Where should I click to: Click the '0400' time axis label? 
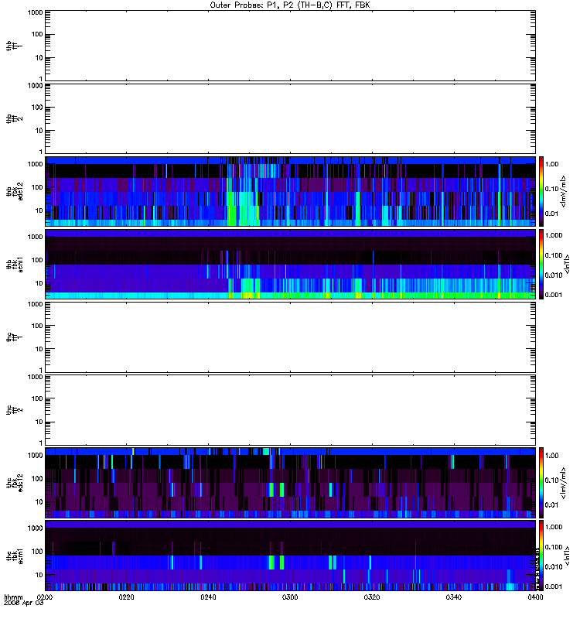[x=535, y=597]
